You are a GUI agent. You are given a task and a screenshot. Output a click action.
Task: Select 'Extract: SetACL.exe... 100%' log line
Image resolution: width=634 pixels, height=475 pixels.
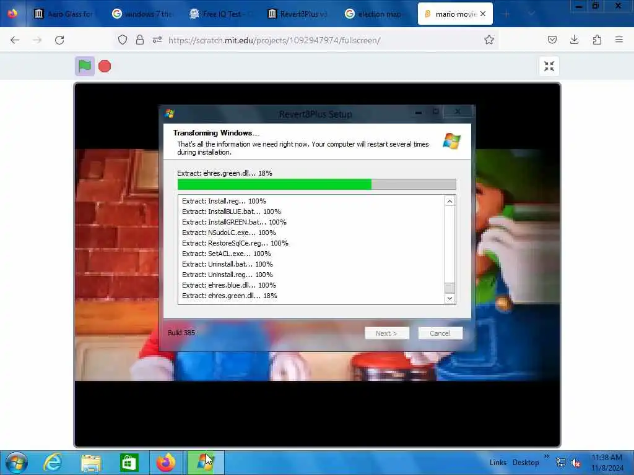[227, 254]
